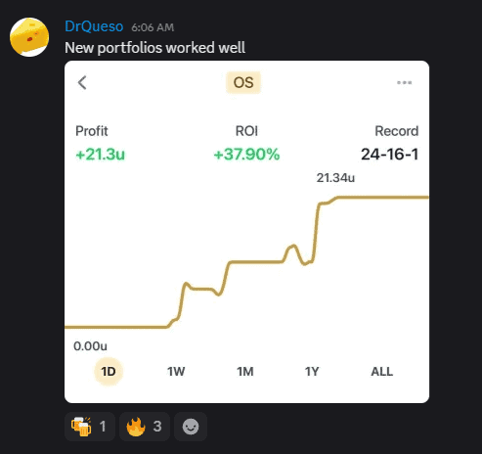
Task: Click the 24-16-1 record value
Action: click(389, 155)
